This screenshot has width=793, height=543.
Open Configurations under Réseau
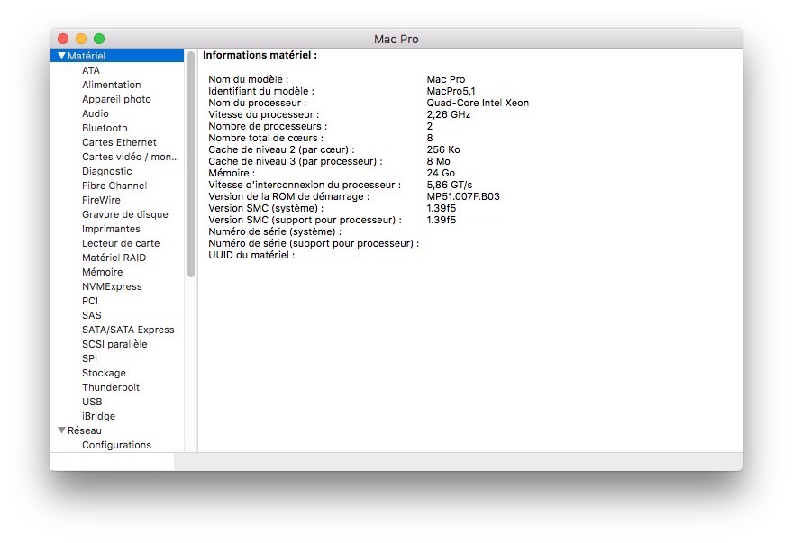pos(116,445)
